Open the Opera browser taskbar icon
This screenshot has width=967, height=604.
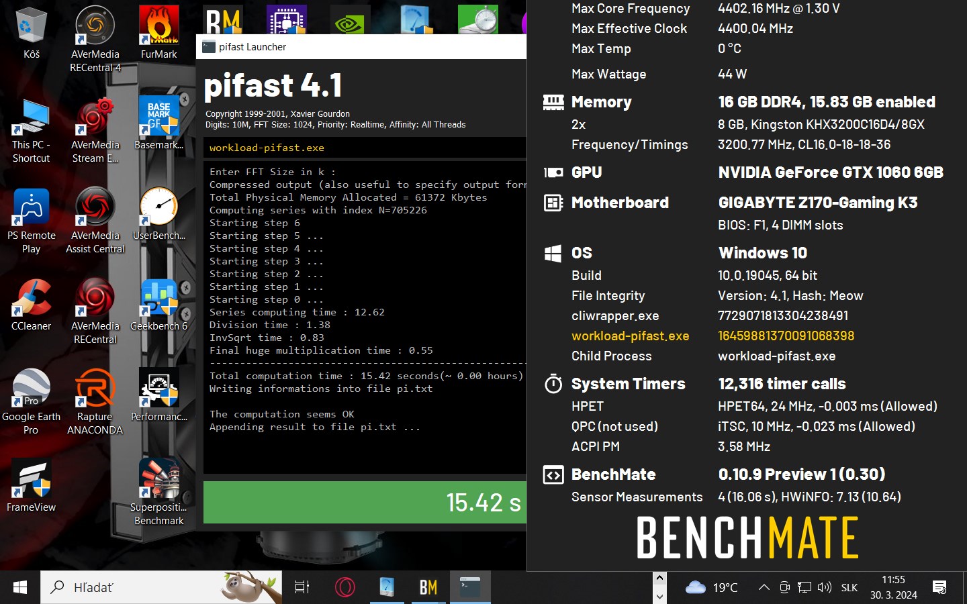(344, 587)
